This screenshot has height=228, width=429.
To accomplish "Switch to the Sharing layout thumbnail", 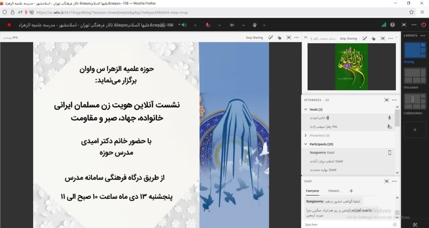I will (x=415, y=50).
